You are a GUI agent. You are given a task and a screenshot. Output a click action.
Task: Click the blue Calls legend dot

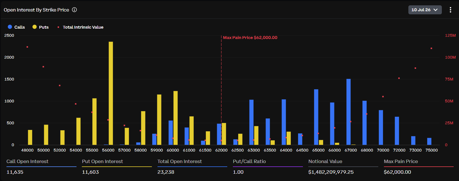pyautogui.click(x=10, y=27)
